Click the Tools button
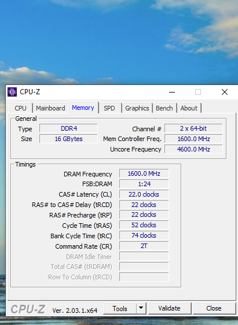The image size is (238, 325). click(x=120, y=308)
